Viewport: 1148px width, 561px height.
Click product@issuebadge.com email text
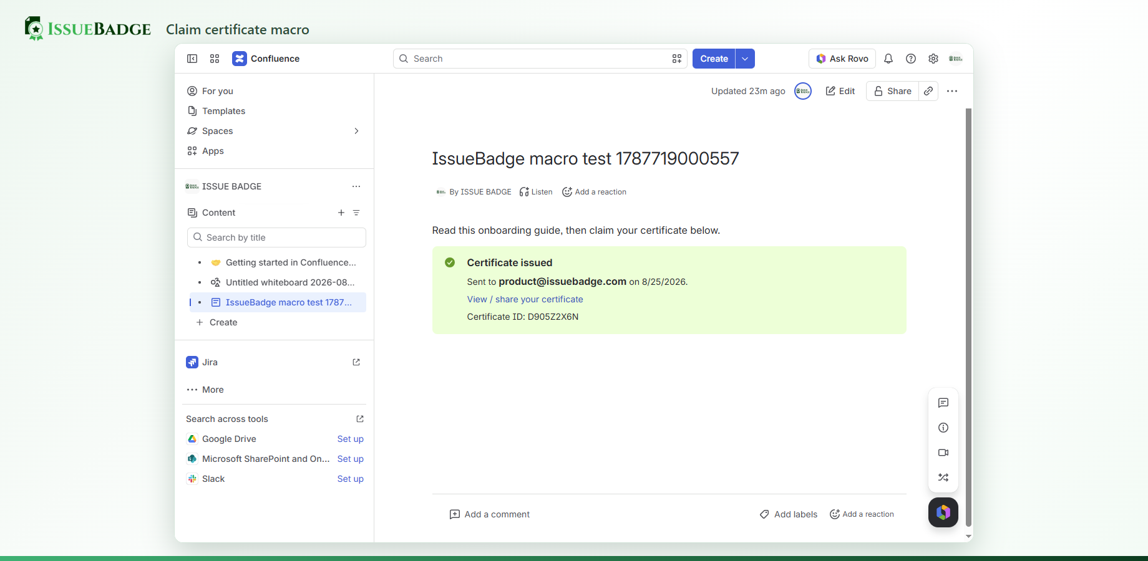(562, 281)
